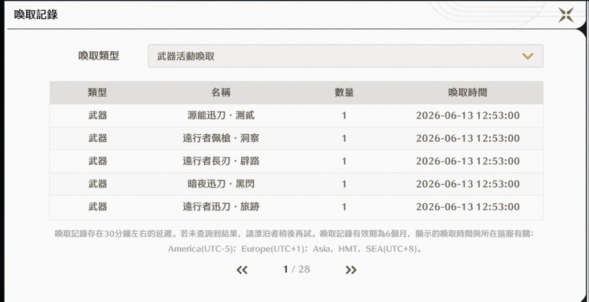This screenshot has width=589, height=302.
Task: Go to the next records page
Action: click(351, 270)
